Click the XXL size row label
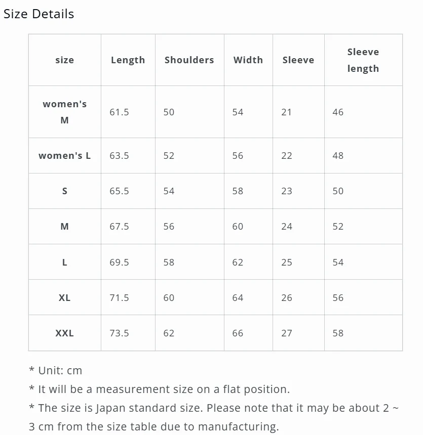 (64, 333)
